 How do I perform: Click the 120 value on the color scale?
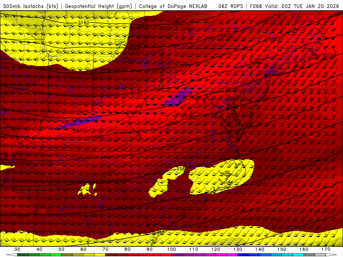(216, 249)
